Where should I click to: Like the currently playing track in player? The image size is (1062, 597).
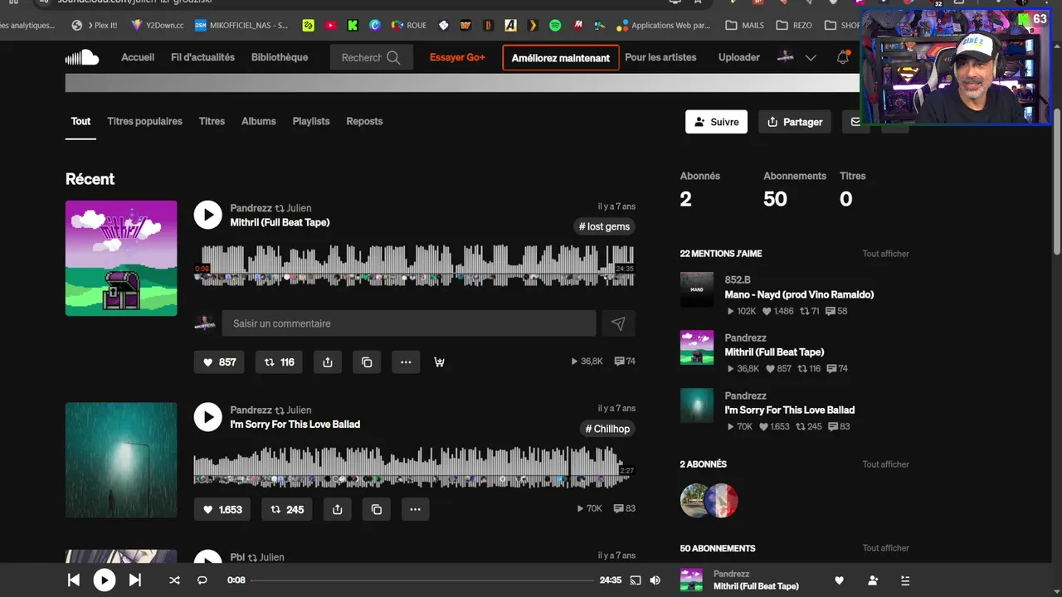(x=839, y=580)
